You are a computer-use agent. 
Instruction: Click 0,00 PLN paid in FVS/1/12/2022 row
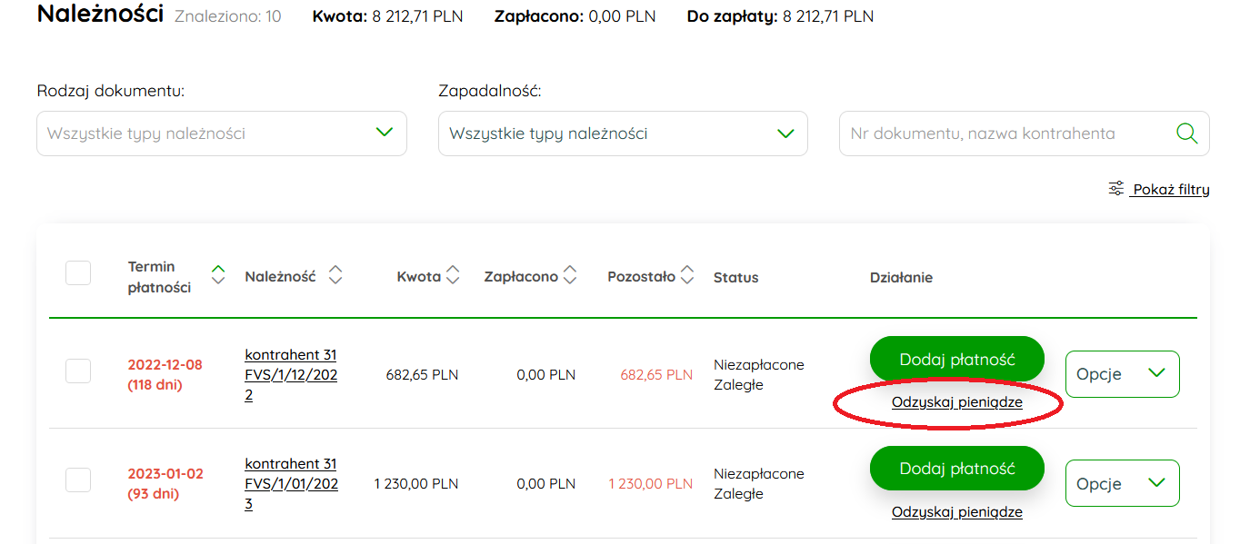(546, 374)
